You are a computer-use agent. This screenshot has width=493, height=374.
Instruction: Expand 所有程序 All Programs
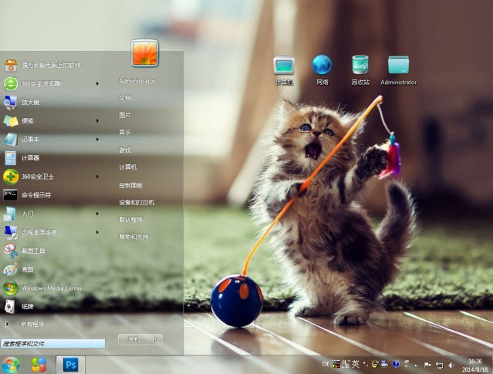pyautogui.click(x=25, y=324)
